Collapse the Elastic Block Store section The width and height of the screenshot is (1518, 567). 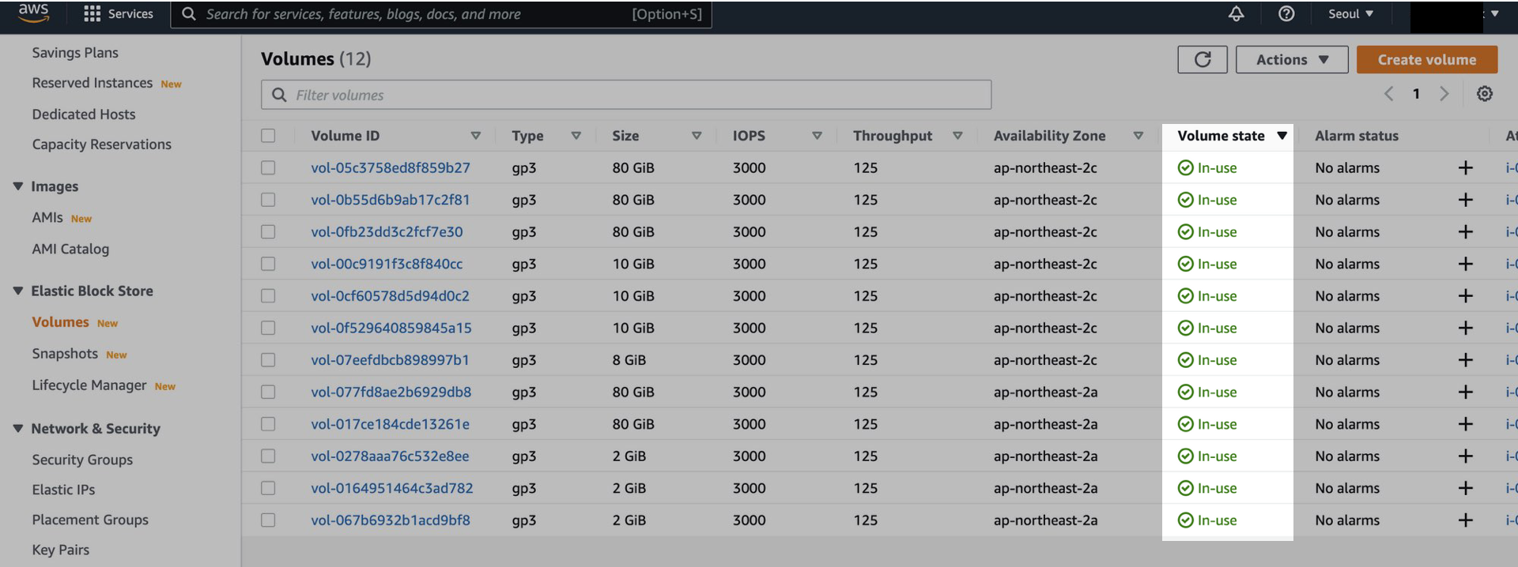[18, 291]
